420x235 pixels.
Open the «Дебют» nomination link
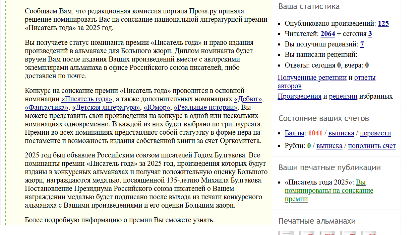pyautogui.click(x=248, y=99)
